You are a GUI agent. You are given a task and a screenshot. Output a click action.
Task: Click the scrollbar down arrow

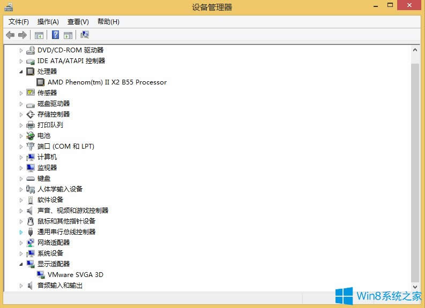tap(415, 287)
